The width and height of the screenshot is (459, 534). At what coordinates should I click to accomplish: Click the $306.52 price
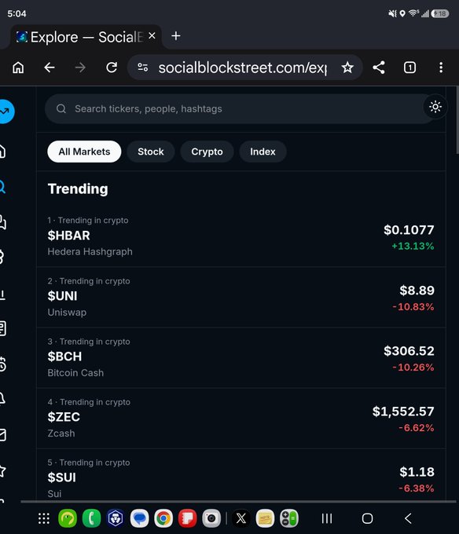(409, 351)
